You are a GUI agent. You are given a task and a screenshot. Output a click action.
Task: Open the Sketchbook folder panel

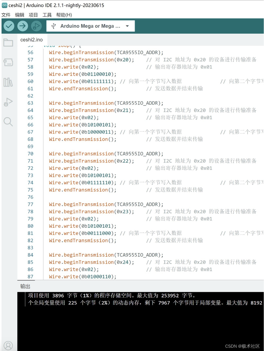tap(8, 42)
